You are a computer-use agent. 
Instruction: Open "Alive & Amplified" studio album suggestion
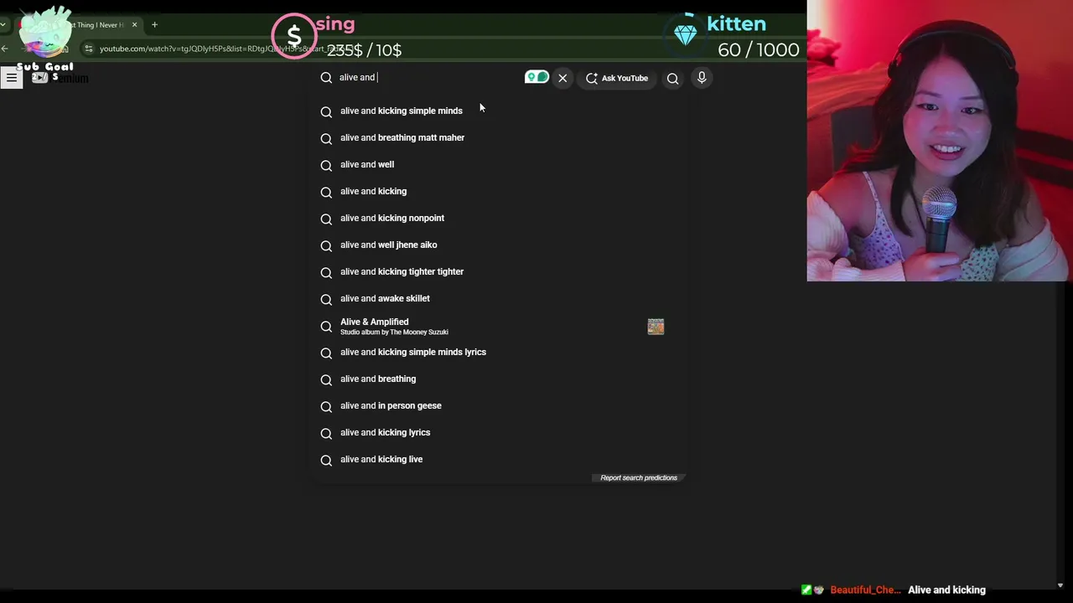pyautogui.click(x=500, y=326)
